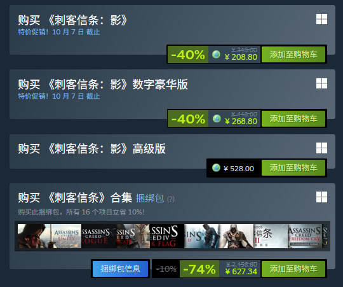343x287 pixels.
Task: Click Windows platform icon for 数字豪华版
Action: click(321, 83)
